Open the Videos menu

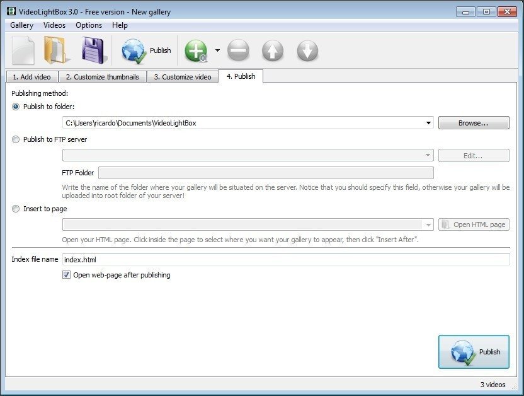(54, 25)
